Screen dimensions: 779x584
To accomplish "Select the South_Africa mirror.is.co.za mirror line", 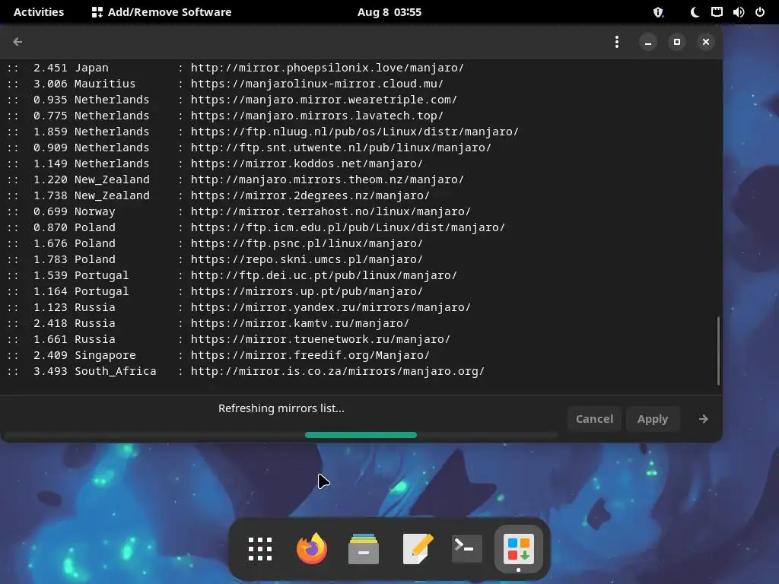I will point(246,371).
